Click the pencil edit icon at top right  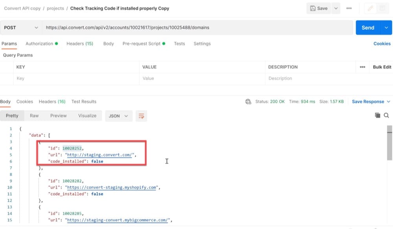pyautogui.click(x=370, y=8)
